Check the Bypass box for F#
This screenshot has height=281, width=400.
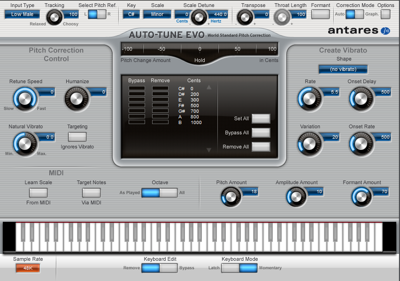coord(137,105)
